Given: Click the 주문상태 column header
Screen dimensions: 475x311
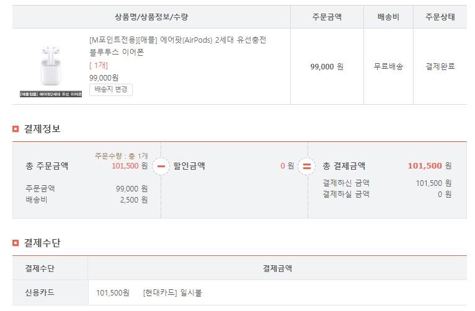Looking at the screenshot, I should click(440, 17).
